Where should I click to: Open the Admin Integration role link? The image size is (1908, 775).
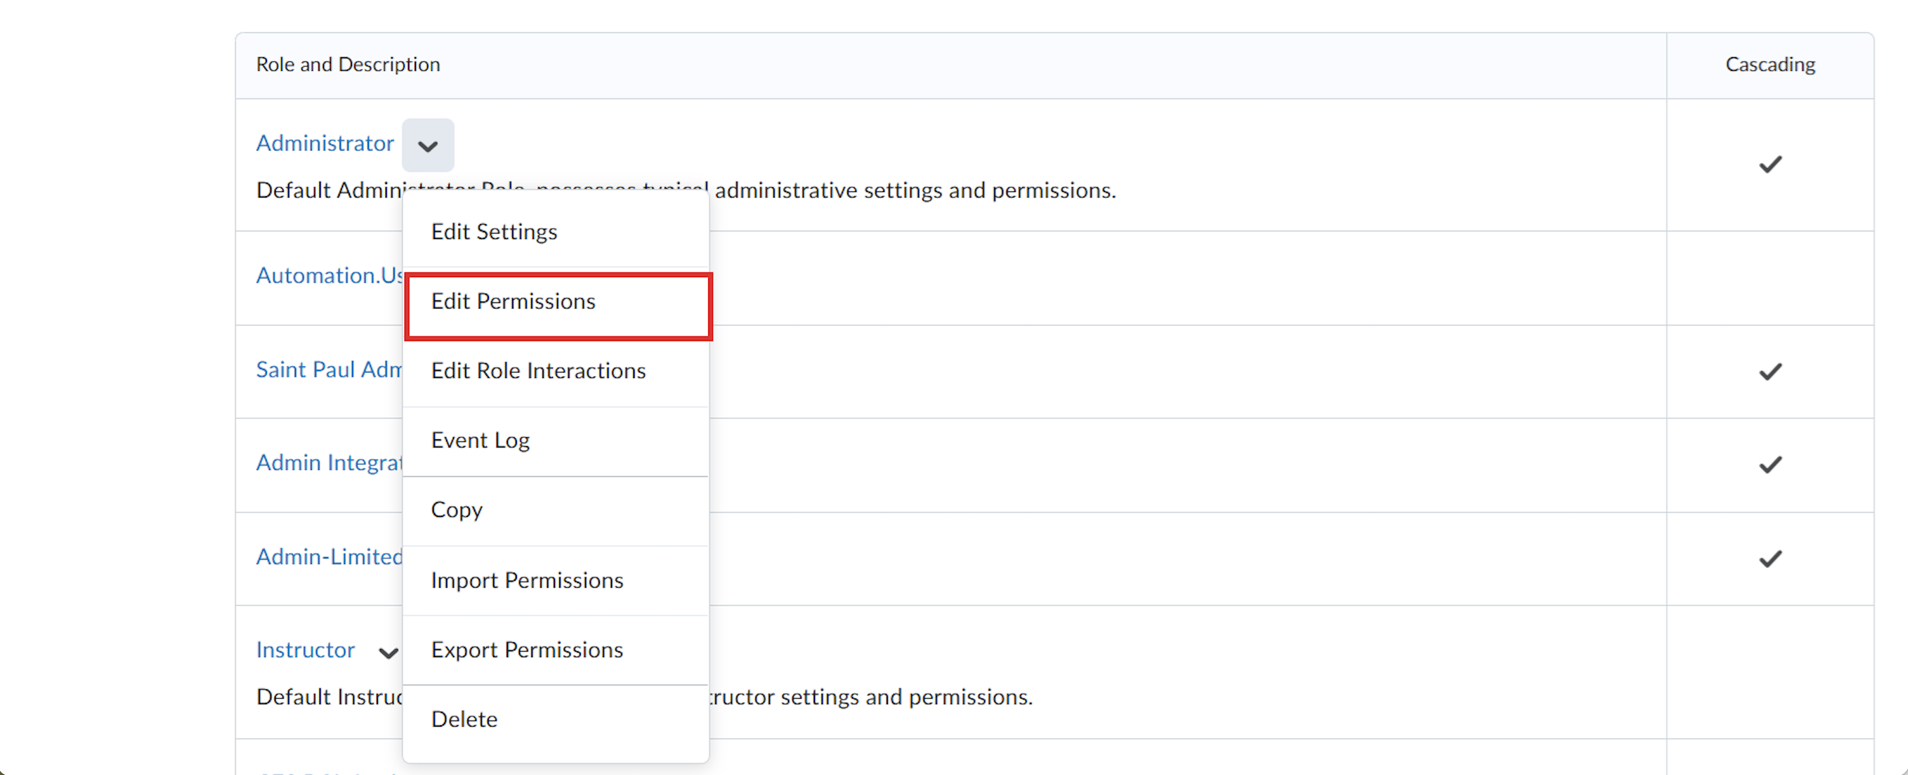tap(329, 462)
